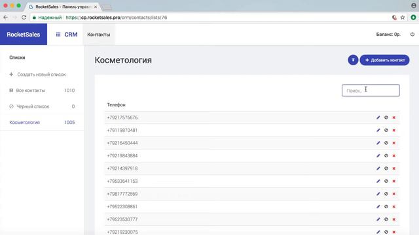Select the RocketSales browser tab
The height and width of the screenshot is (235, 419).
point(63,7)
